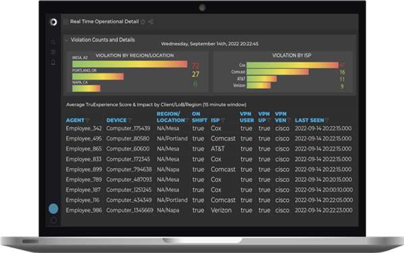Sort by the VPN USER column header
The height and width of the screenshot is (253, 404).
247,117
